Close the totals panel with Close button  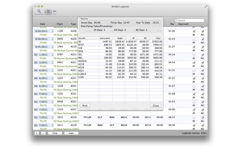coord(156,106)
